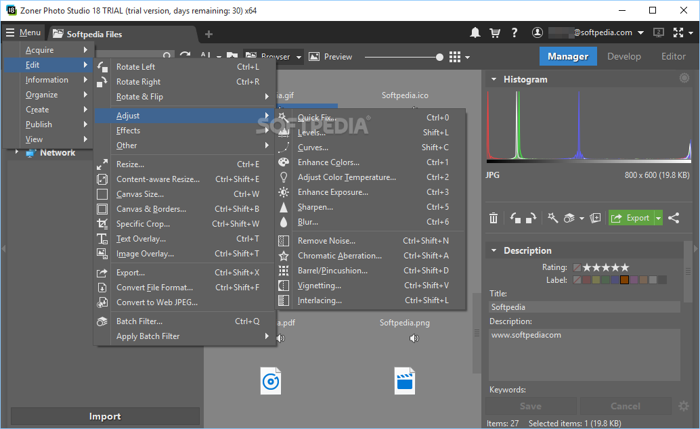Click the batch filter icon in panel
Image resolution: width=700 pixels, height=429 pixels.
[569, 219]
